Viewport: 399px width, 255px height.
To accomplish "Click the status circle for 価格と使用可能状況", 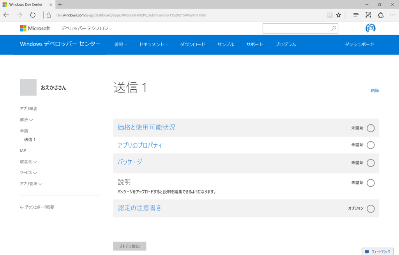I will point(371,128).
